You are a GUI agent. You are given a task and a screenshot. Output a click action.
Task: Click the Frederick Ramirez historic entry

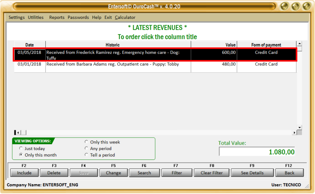coord(118,55)
